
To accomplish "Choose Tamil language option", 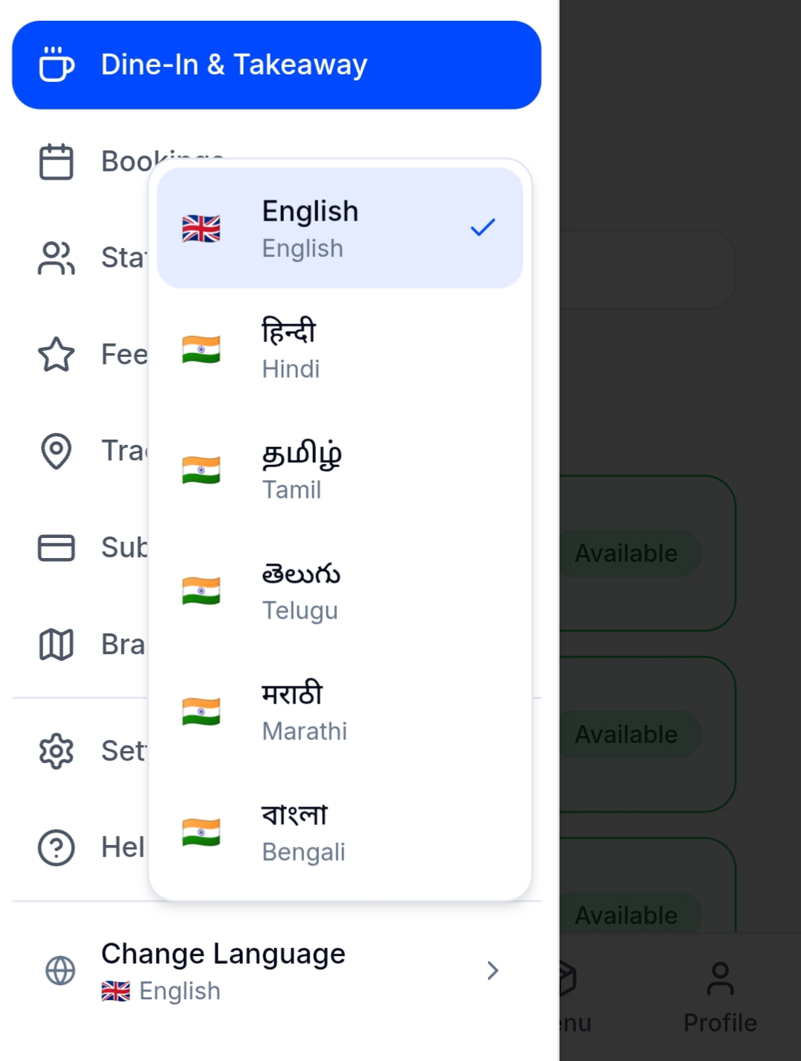I will click(x=340, y=470).
